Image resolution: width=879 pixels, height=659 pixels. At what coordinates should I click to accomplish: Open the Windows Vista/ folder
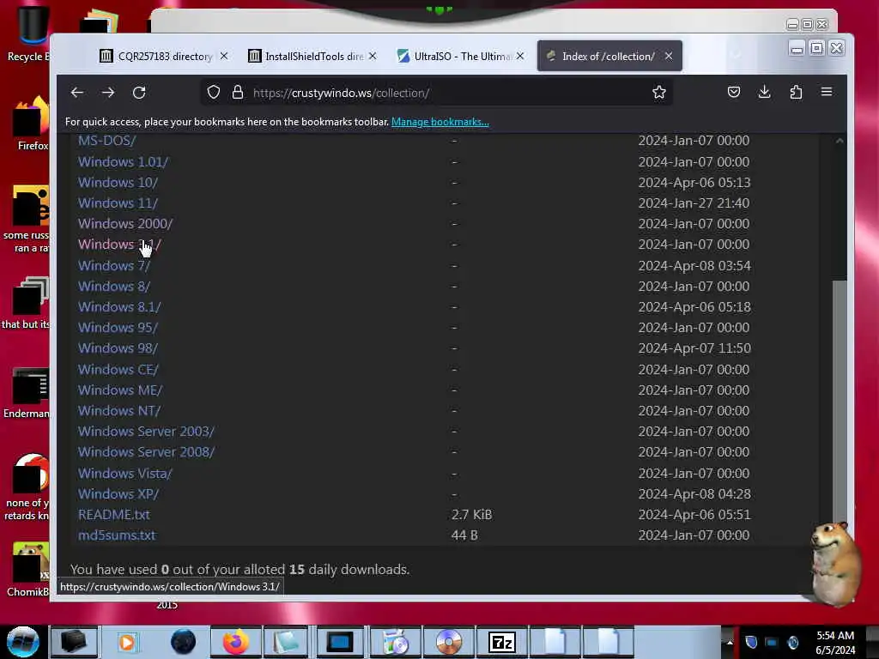click(x=124, y=474)
